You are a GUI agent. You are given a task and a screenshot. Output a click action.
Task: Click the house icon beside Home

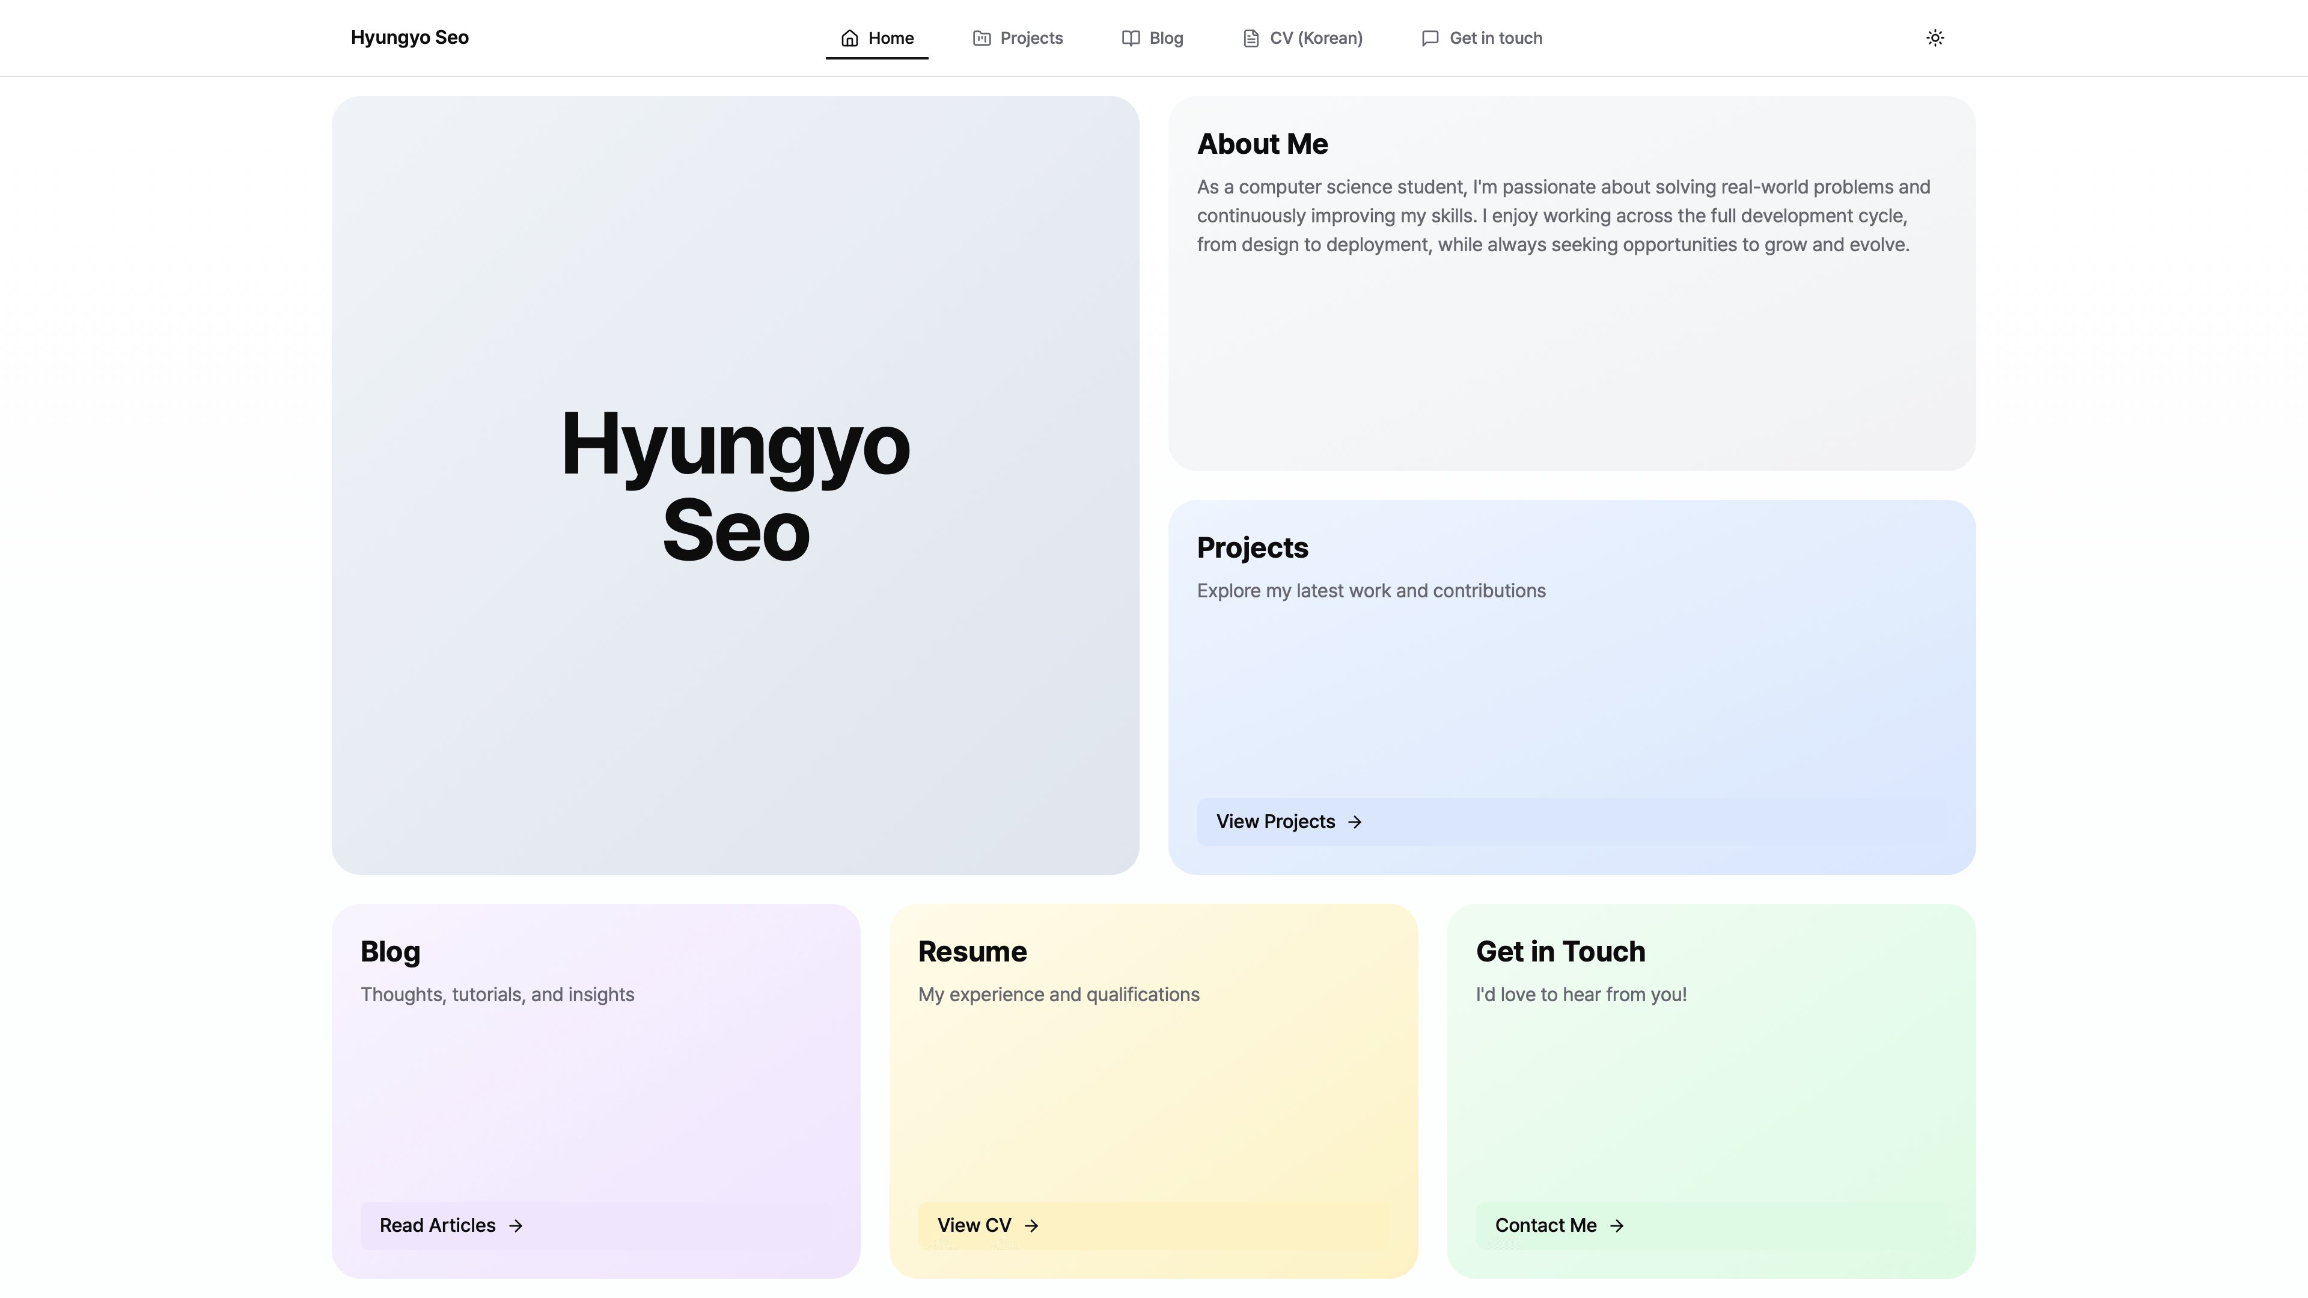pos(849,38)
